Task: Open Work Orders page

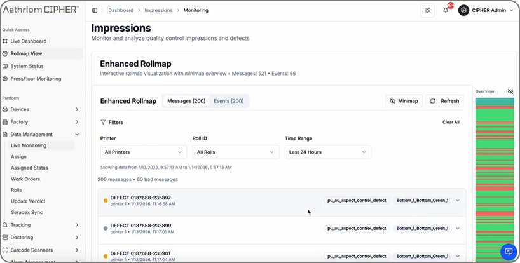Action: pyautogui.click(x=25, y=179)
